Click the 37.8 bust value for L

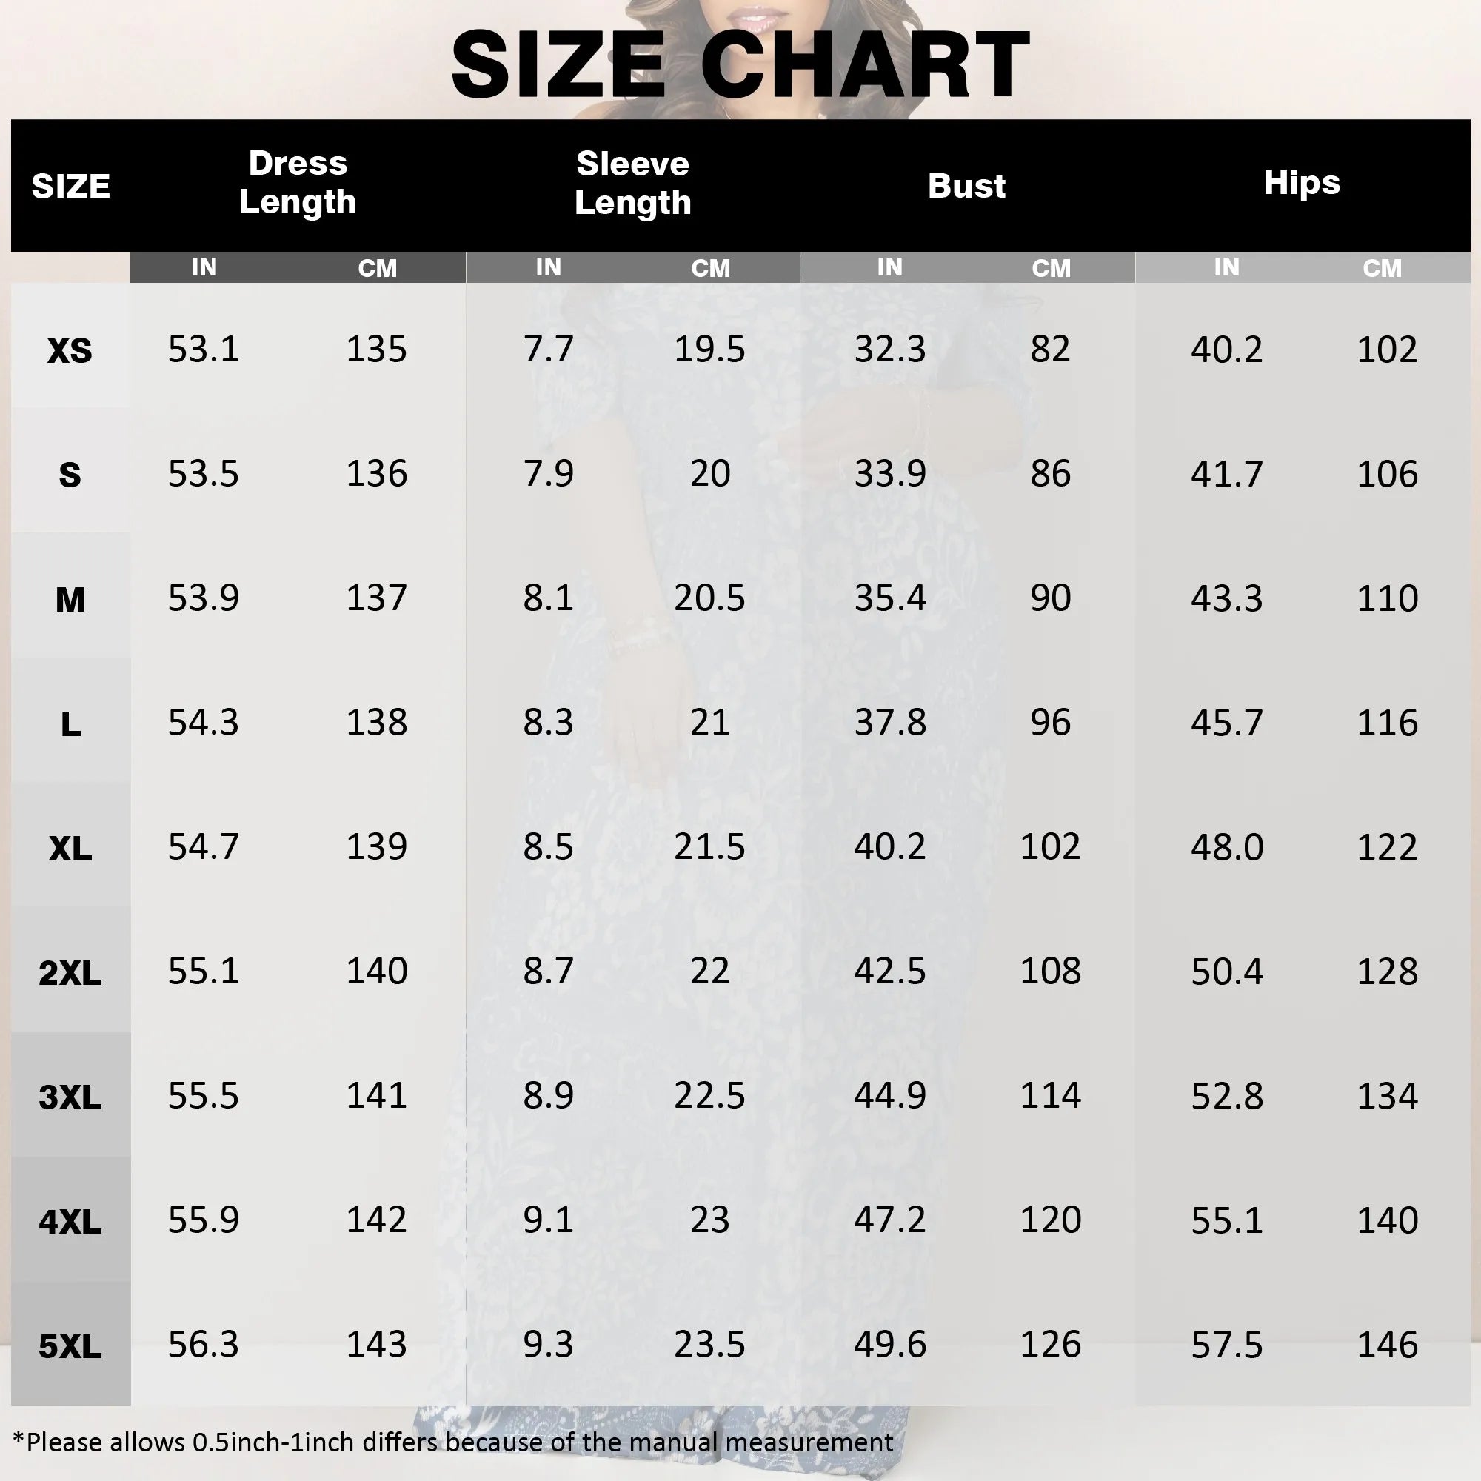click(890, 722)
